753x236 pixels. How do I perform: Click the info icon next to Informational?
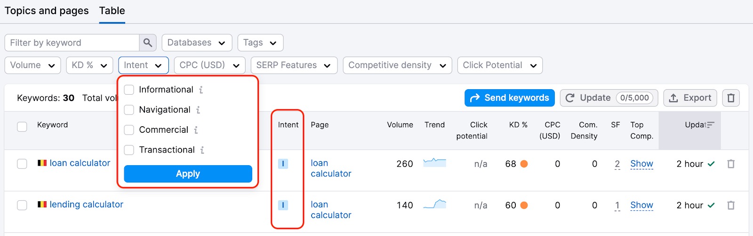click(x=201, y=90)
